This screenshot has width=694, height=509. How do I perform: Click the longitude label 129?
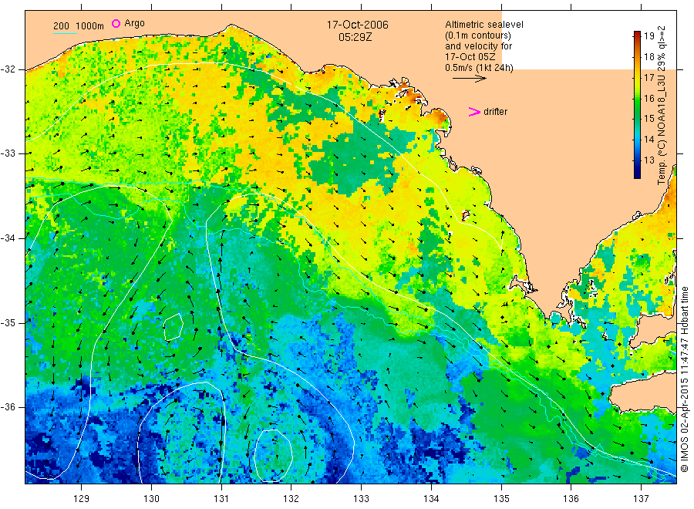82,499
